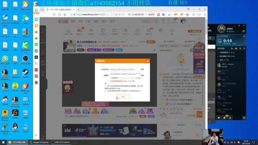Toggle the live stream on/off switch
The height and width of the screenshot is (145, 258).
[x=80, y=30]
